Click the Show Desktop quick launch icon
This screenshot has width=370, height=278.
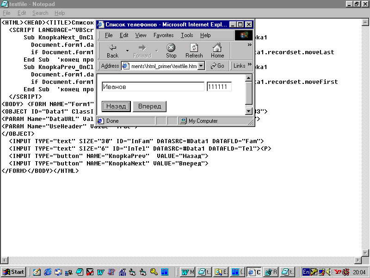(37, 272)
